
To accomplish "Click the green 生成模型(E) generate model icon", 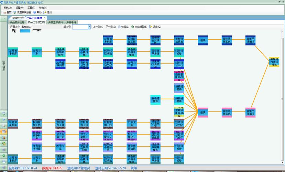I will 132,27.
